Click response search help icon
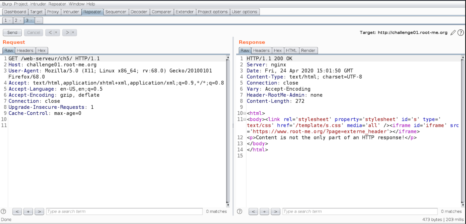This screenshot has width=466, height=224. [x=240, y=211]
